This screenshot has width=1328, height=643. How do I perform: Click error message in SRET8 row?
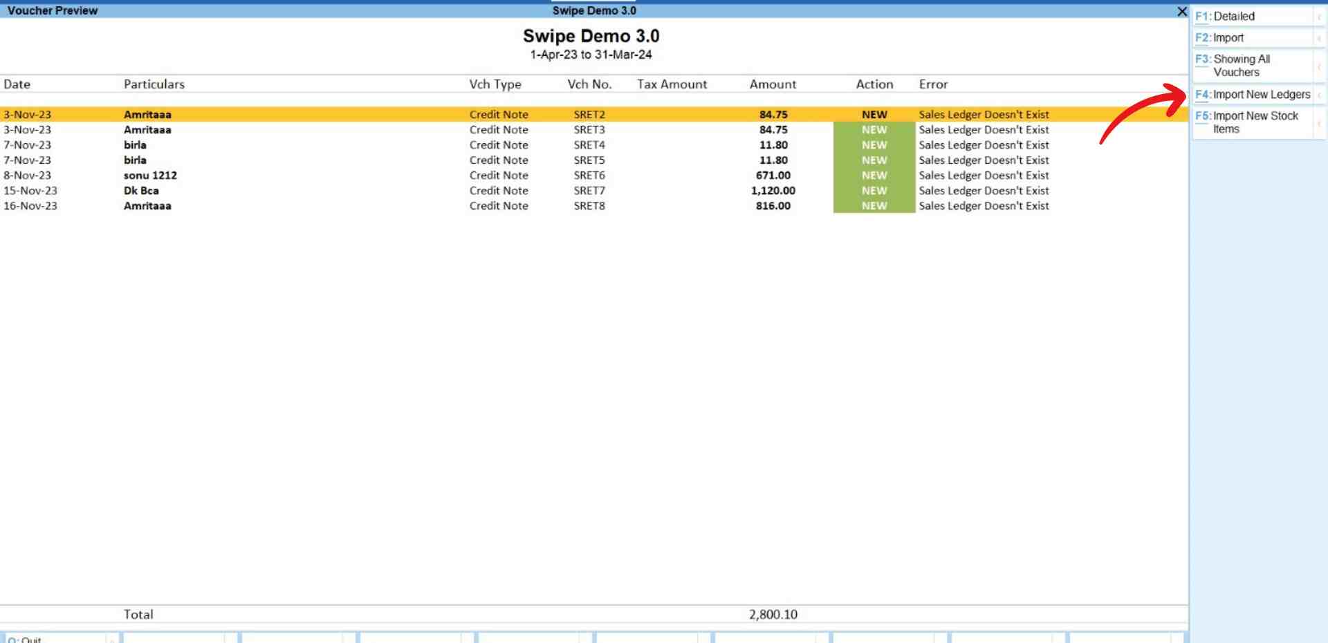click(984, 206)
